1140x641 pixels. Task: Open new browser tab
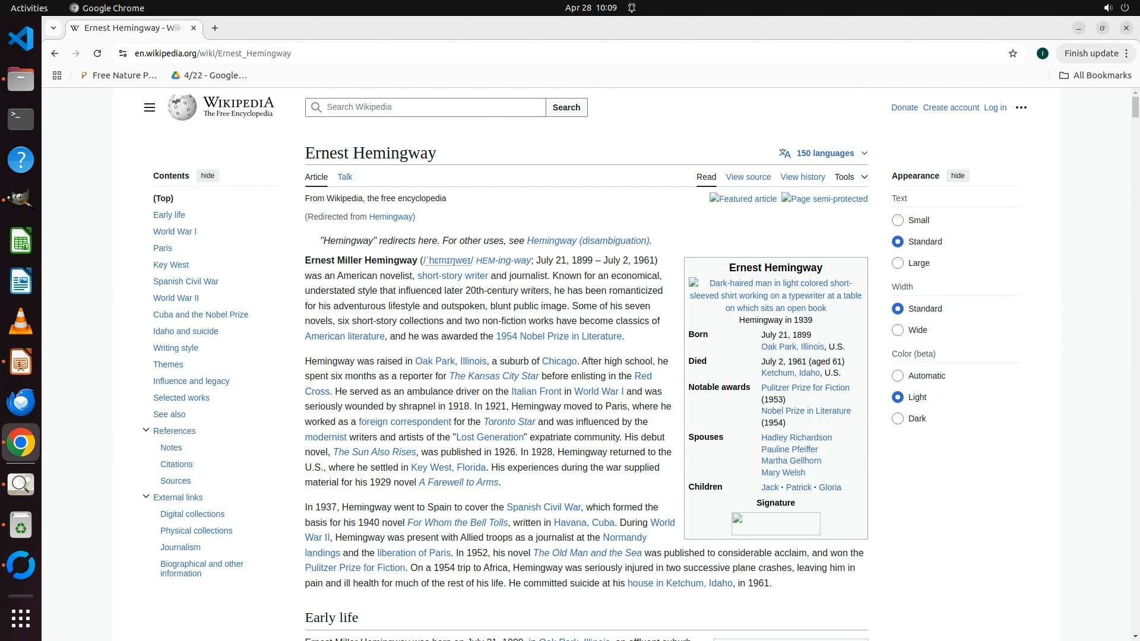215,28
